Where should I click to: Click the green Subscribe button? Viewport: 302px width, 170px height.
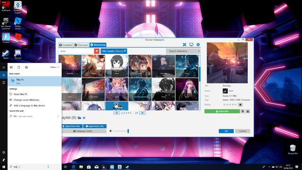coord(222,111)
